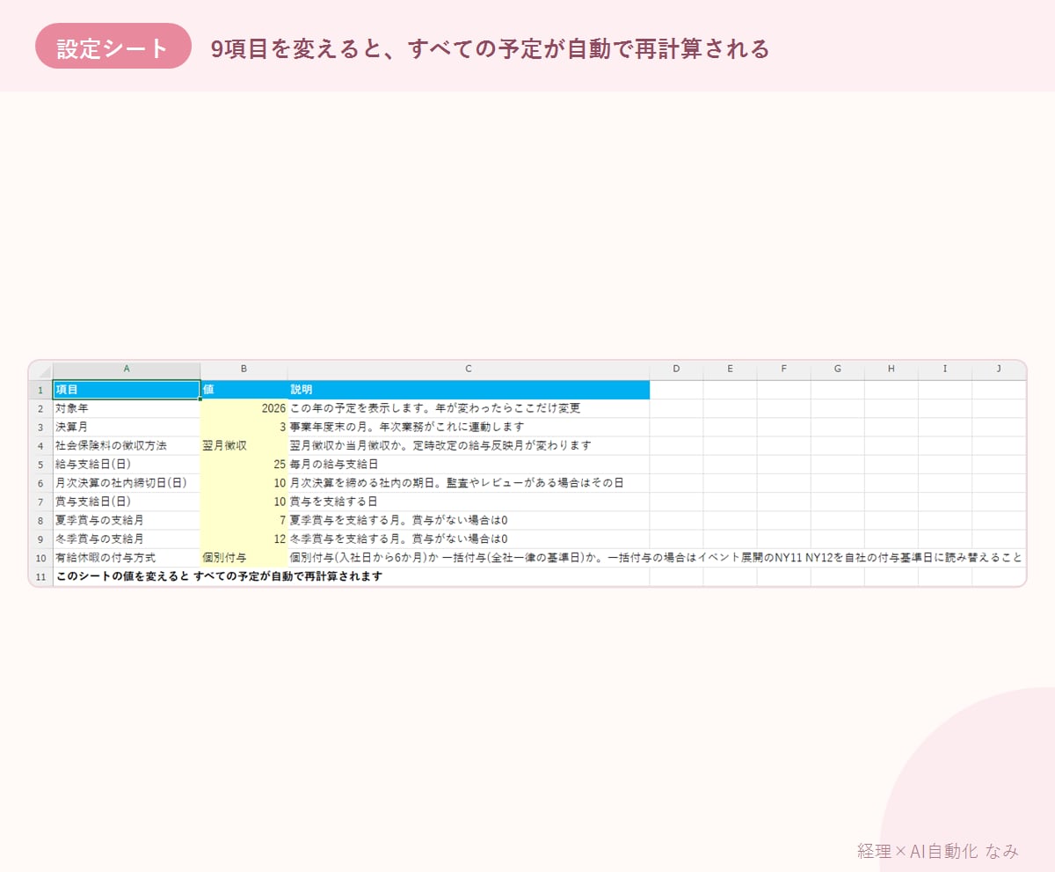The image size is (1055, 872).
Task: Select the 冬季賞与の支給月 cell
Action: point(127,539)
